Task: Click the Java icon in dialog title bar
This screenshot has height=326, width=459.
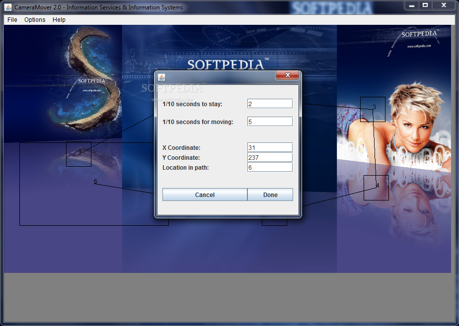Action: click(x=161, y=77)
